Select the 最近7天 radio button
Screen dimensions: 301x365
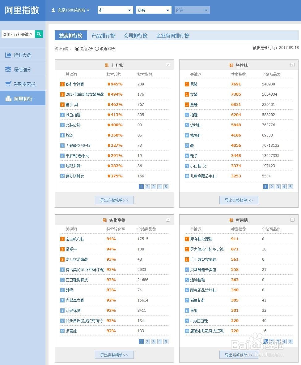coord(77,49)
